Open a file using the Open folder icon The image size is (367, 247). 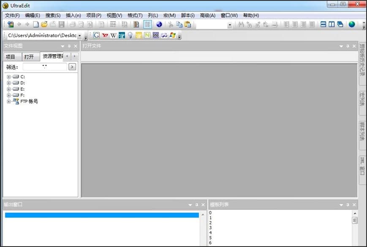click(x=44, y=24)
